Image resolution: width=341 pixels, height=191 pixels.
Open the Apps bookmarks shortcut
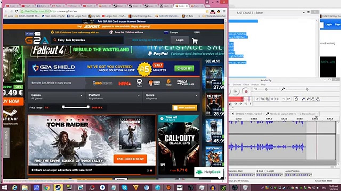9,16
